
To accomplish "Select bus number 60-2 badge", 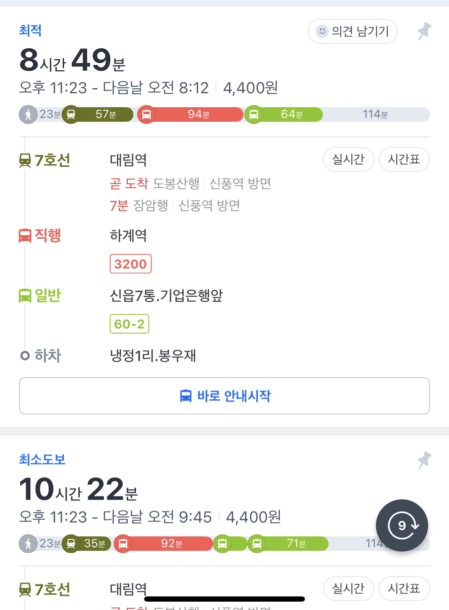I will (129, 324).
